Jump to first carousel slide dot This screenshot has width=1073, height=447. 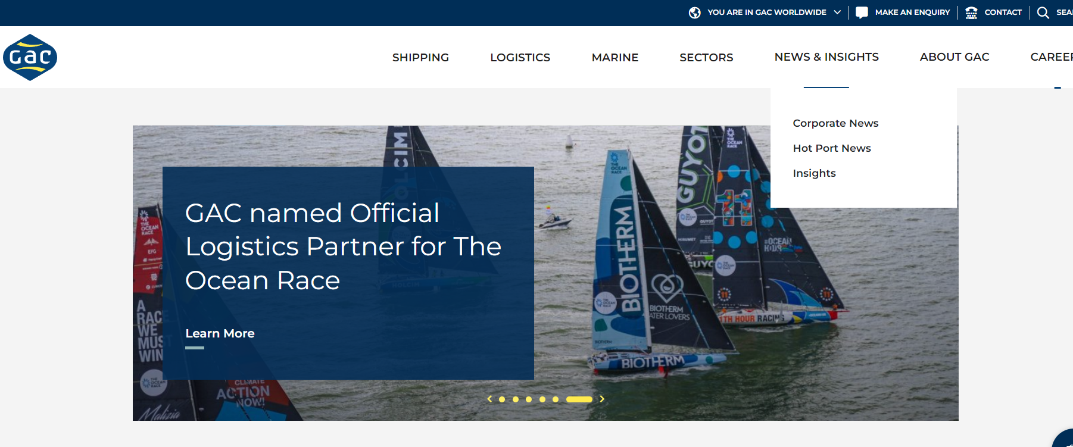[502, 399]
